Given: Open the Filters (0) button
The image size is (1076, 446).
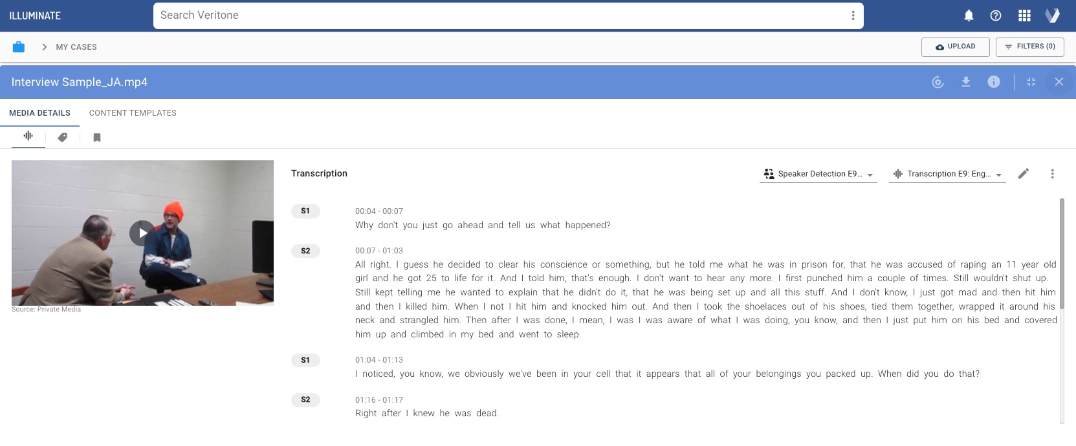Looking at the screenshot, I should coord(1030,47).
